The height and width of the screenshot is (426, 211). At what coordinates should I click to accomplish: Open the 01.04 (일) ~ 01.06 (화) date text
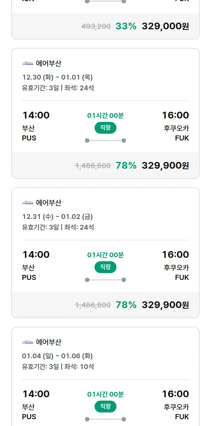(57, 356)
